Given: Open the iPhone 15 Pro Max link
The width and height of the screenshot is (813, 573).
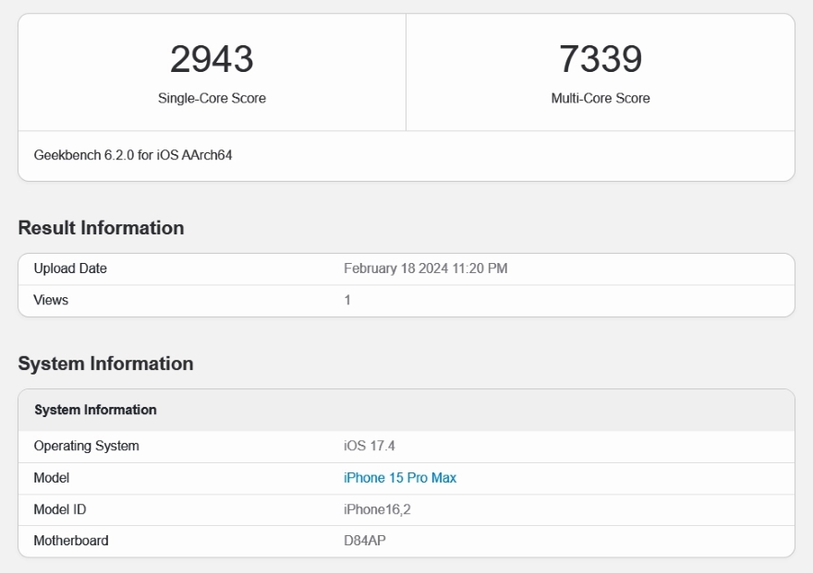Looking at the screenshot, I should point(400,478).
